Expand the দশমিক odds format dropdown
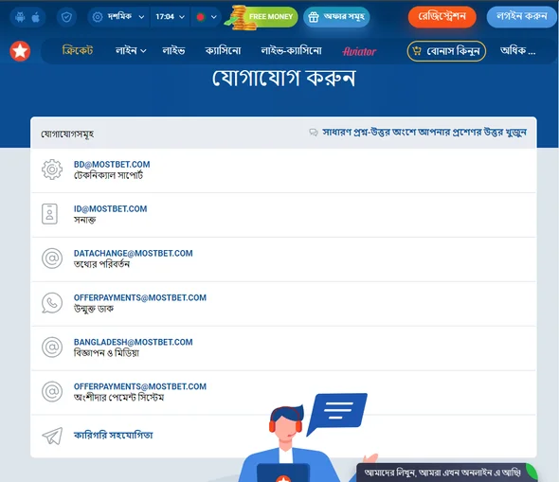Image resolution: width=559 pixels, height=482 pixels. point(118,17)
